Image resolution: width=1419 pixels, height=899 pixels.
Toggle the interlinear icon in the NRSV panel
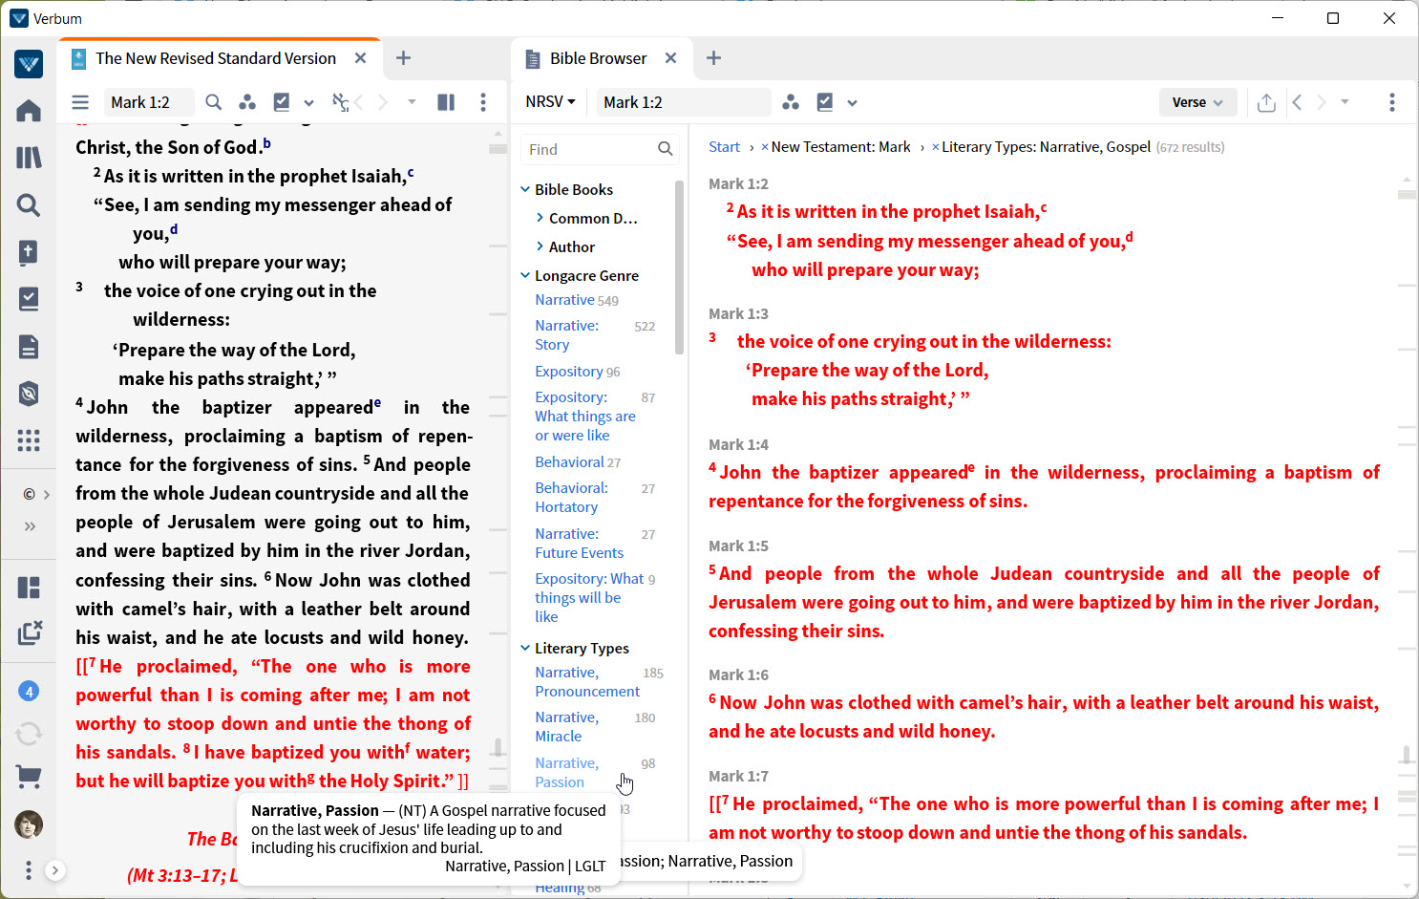(x=340, y=102)
